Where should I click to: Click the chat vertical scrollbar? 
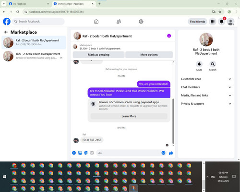tap(173, 121)
